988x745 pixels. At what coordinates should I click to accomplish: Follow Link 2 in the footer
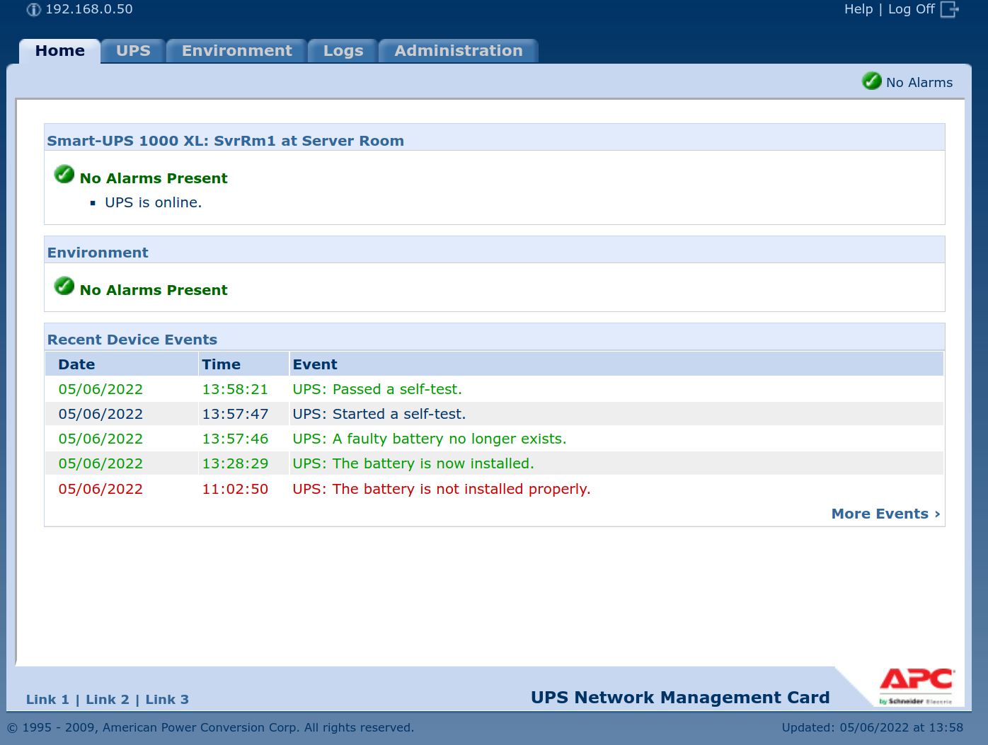[108, 700]
